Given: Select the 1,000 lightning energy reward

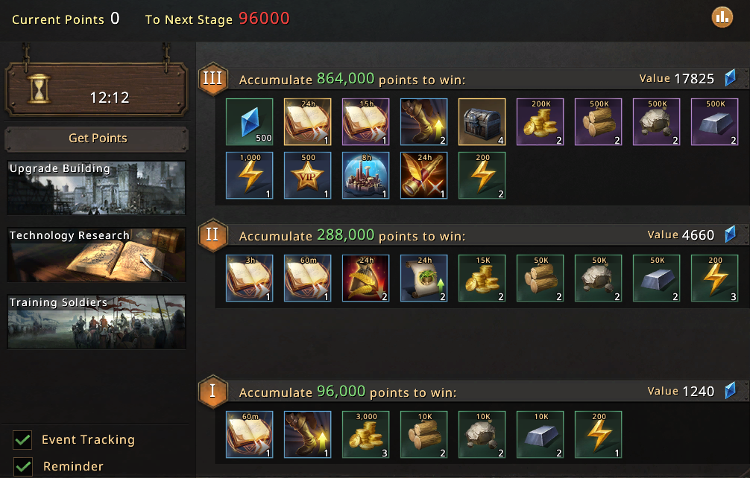Looking at the screenshot, I should (x=249, y=175).
